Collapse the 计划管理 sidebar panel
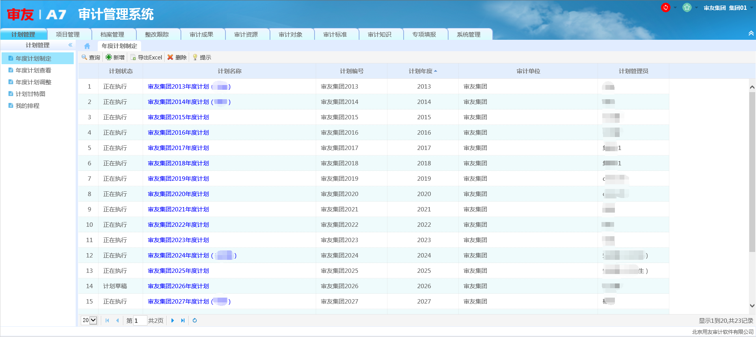This screenshot has width=756, height=337. [70, 45]
